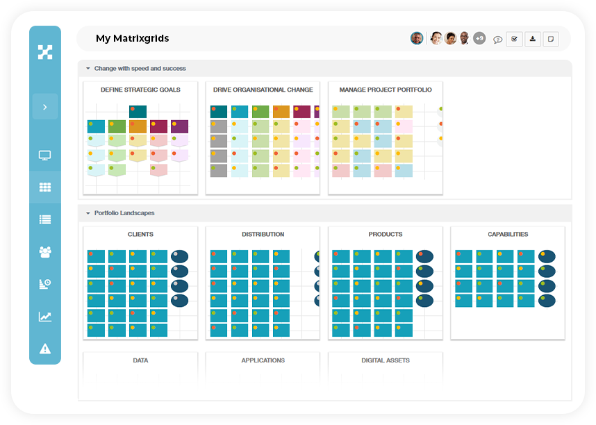Collapse the 'Change with speed and success' section

pyautogui.click(x=88, y=69)
